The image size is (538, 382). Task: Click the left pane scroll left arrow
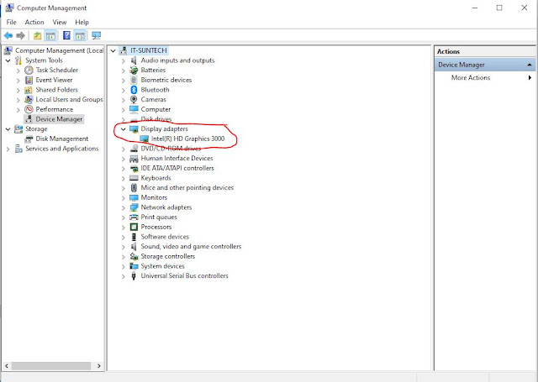tap(7, 366)
